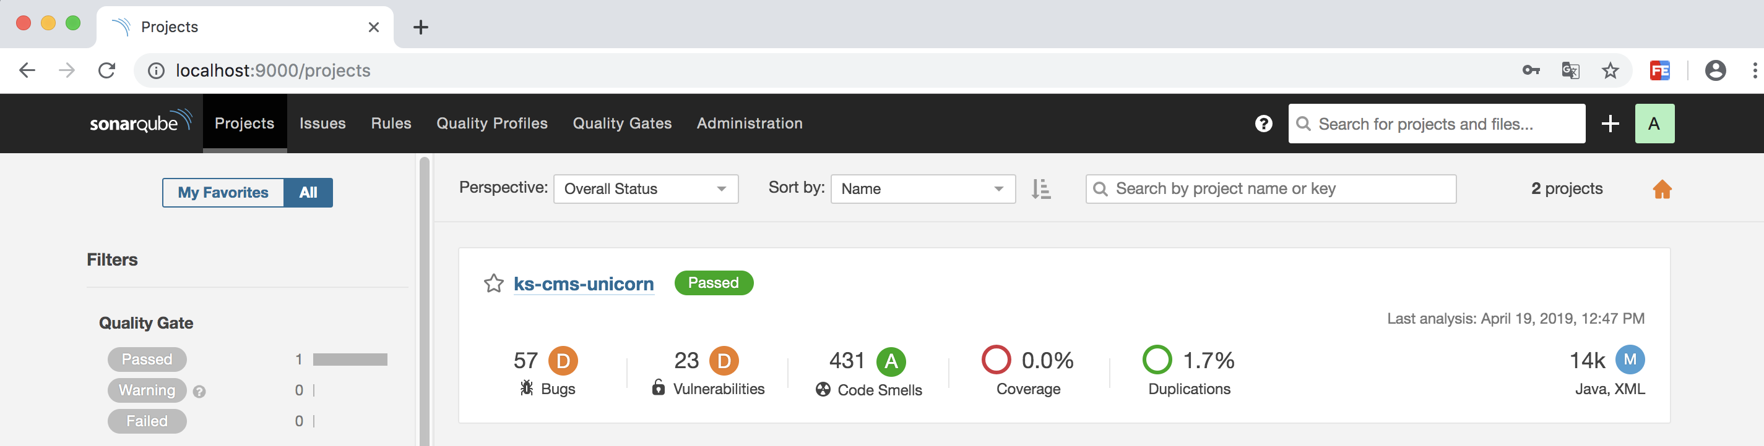Image resolution: width=1764 pixels, height=446 pixels.
Task: Click the orange home icon
Action: click(1662, 189)
